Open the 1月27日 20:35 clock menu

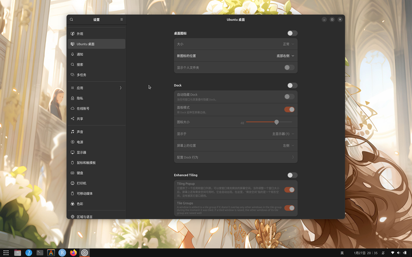[366, 253]
